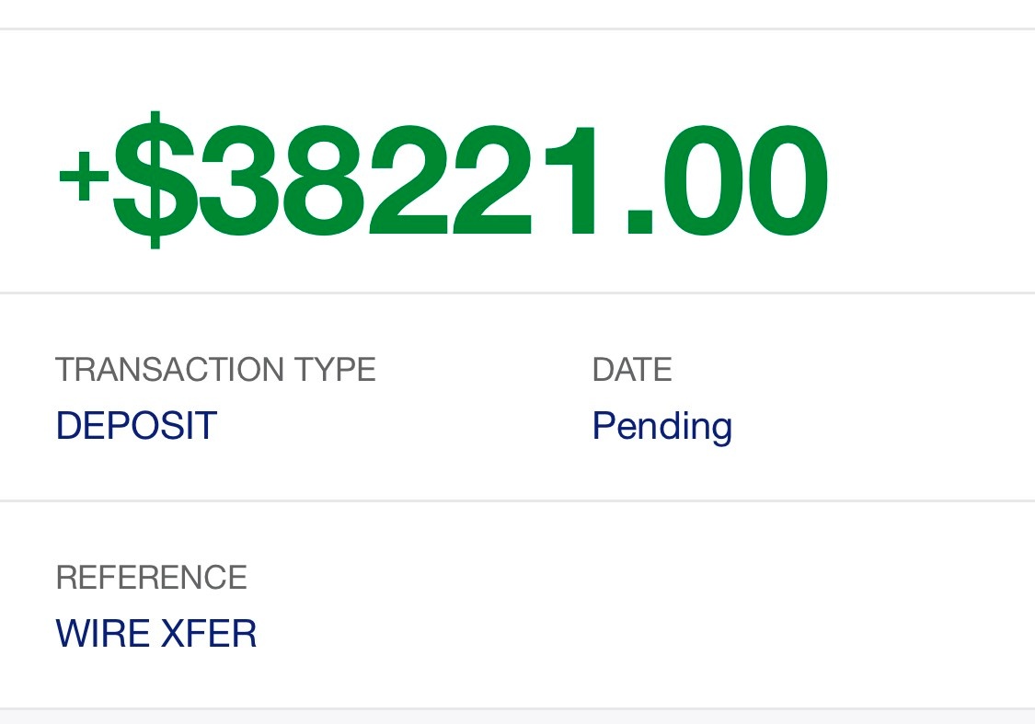Image resolution: width=1035 pixels, height=724 pixels.
Task: Click the REFERENCE label
Action: pyautogui.click(x=151, y=578)
